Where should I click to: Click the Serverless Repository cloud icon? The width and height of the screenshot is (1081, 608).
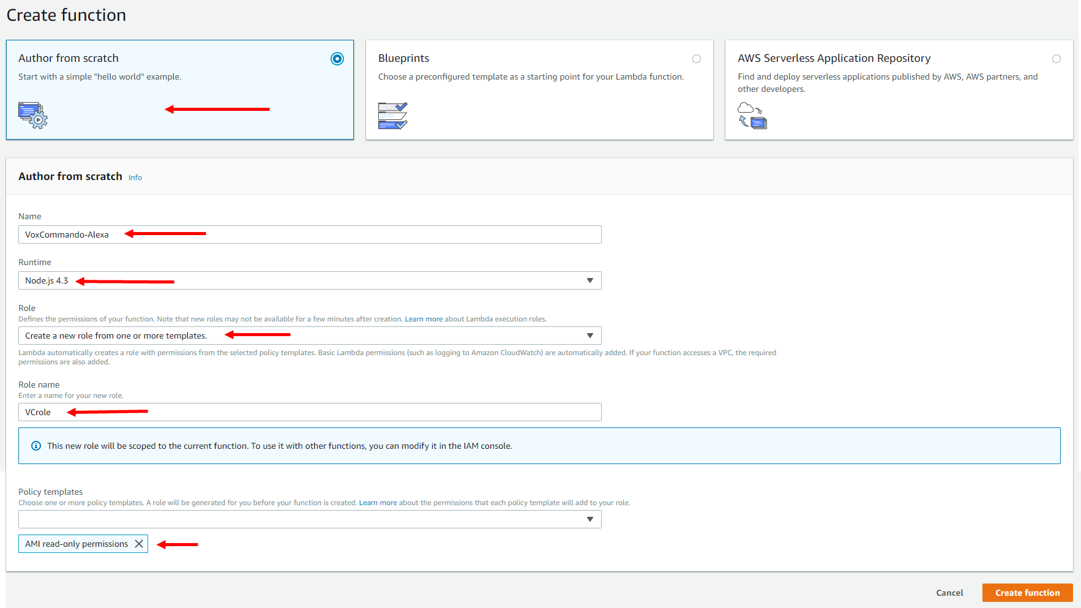752,115
